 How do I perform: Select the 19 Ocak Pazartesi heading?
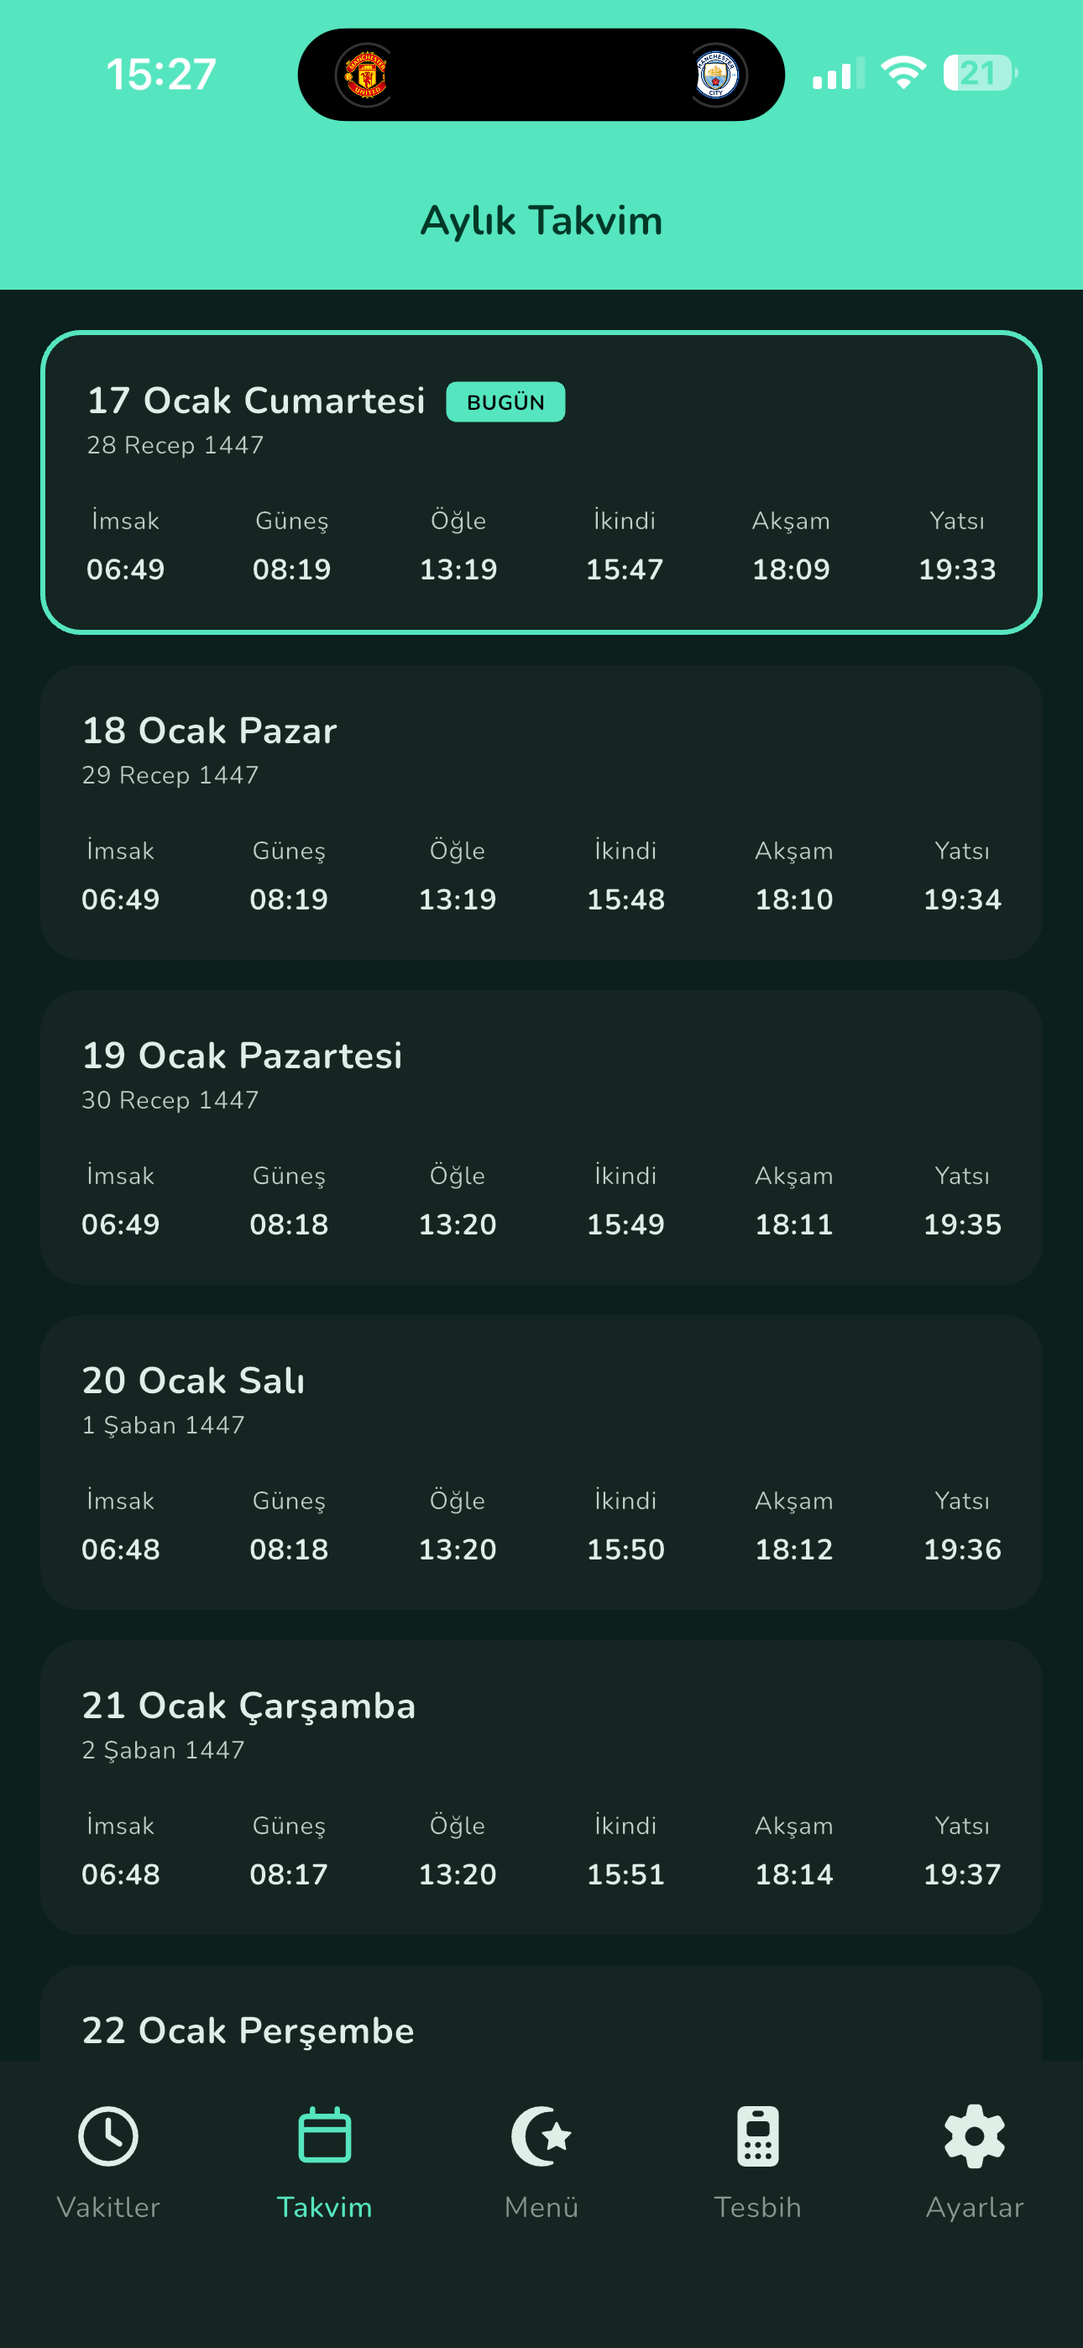pyautogui.click(x=242, y=1056)
